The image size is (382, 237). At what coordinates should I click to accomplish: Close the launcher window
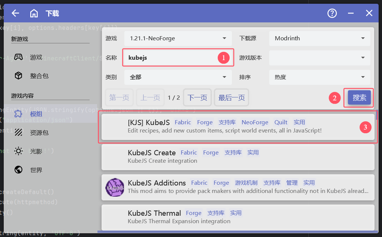click(x=369, y=13)
